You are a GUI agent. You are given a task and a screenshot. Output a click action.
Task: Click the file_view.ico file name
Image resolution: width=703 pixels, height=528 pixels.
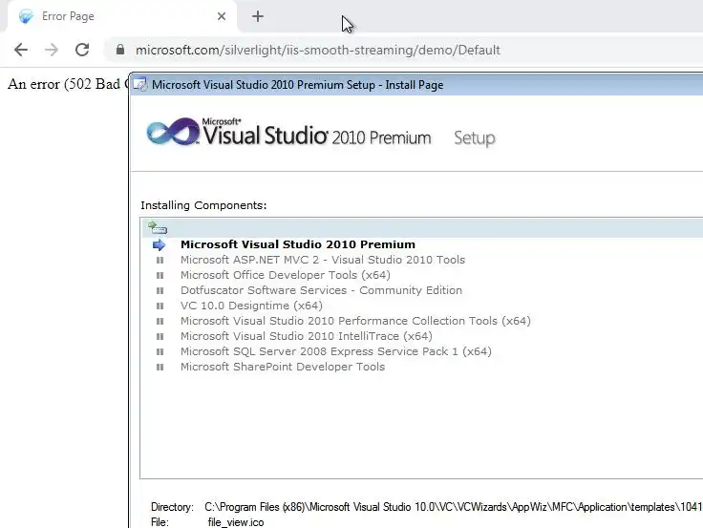click(x=236, y=522)
